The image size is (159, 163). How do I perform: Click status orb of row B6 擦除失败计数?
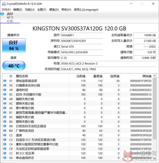tap(5, 122)
